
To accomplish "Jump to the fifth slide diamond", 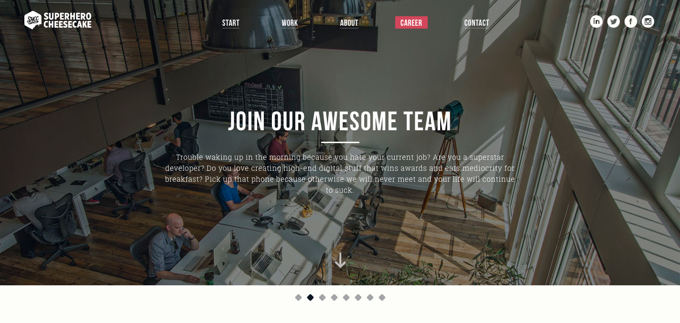I will coord(346,297).
